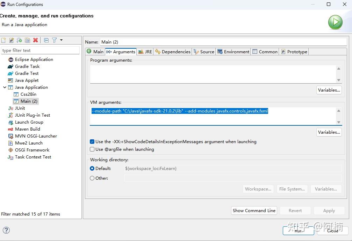Screen dimensions: 352x241
Task: Duplicate the selected launch configuration
Action: point(27,40)
